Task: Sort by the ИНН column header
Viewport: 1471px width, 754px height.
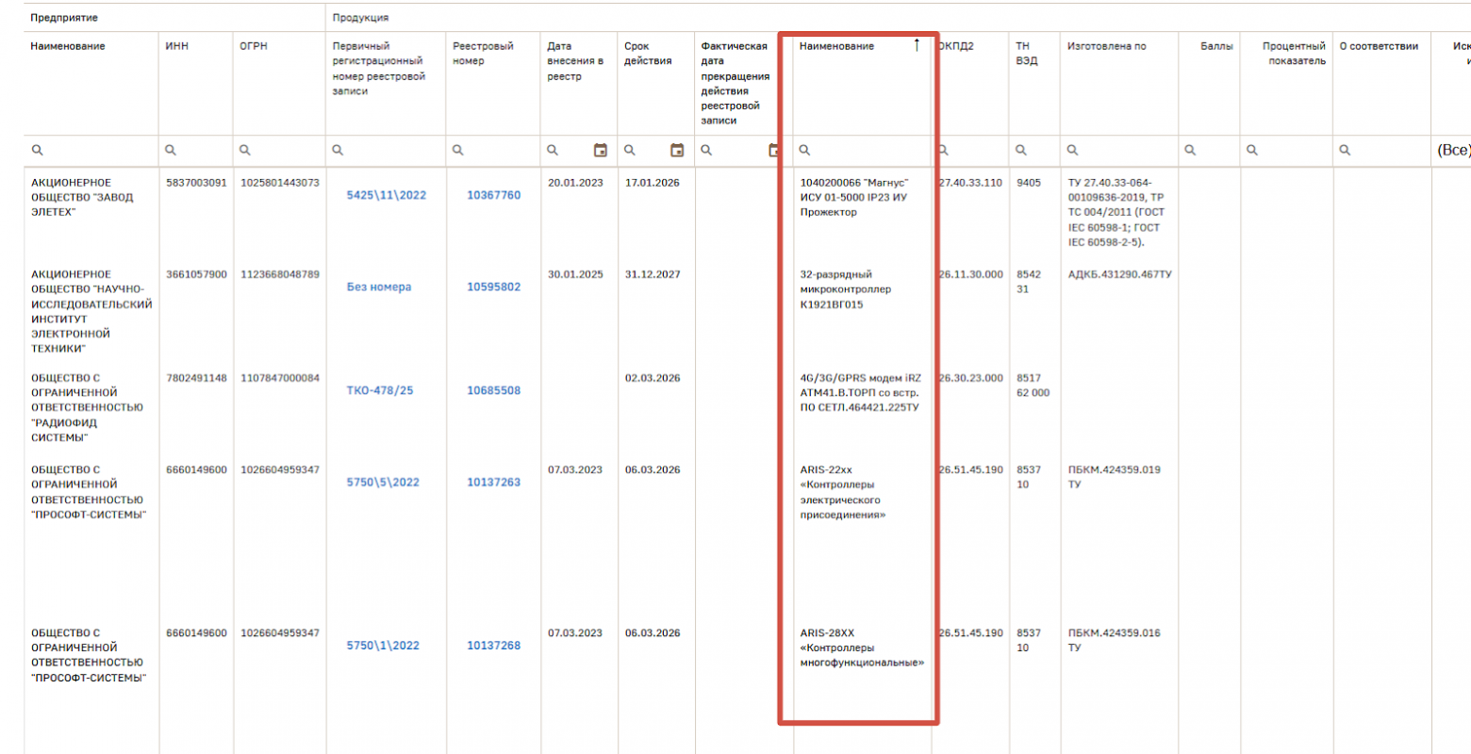Action: pyautogui.click(x=176, y=46)
